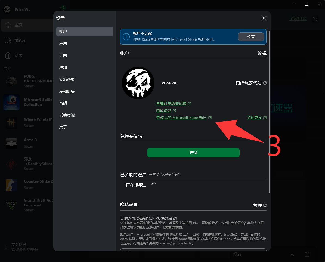Click the "Price Wu" name beside settings avatar

point(169,83)
